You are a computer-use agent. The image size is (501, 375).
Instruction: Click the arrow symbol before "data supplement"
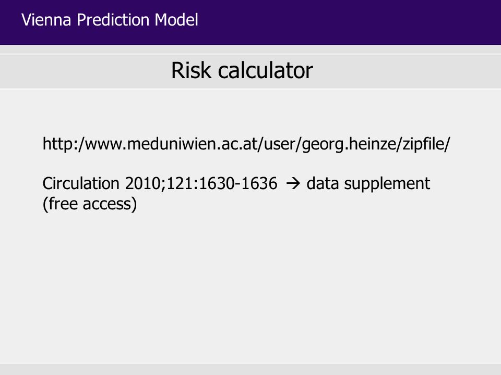293,184
